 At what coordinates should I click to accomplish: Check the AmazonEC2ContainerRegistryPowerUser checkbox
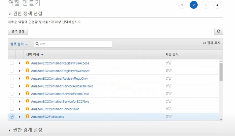click(x=12, y=71)
